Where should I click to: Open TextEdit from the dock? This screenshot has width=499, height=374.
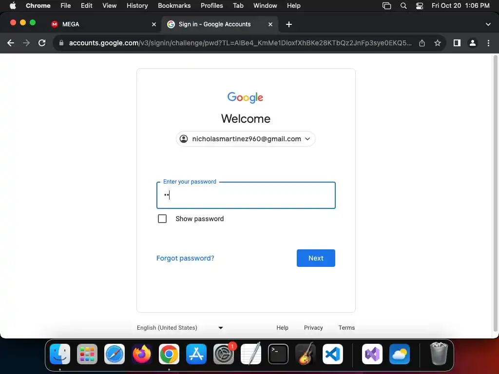click(251, 354)
